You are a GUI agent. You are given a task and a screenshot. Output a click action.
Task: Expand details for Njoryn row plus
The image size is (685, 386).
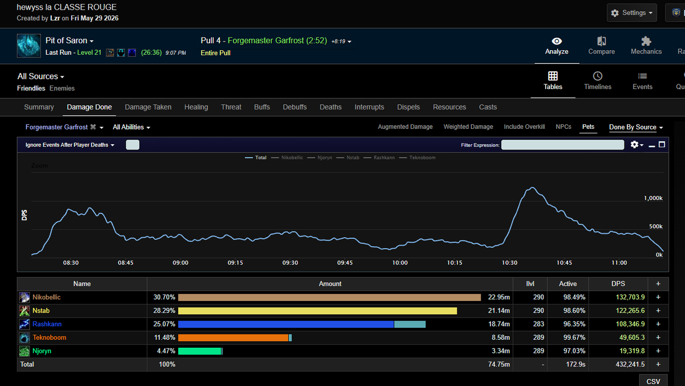click(x=658, y=351)
